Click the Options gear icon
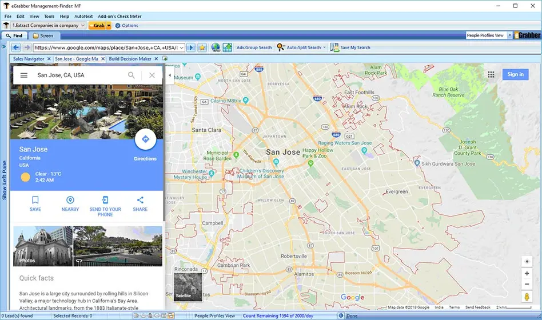Screen dimensions: 542x320 [118, 26]
